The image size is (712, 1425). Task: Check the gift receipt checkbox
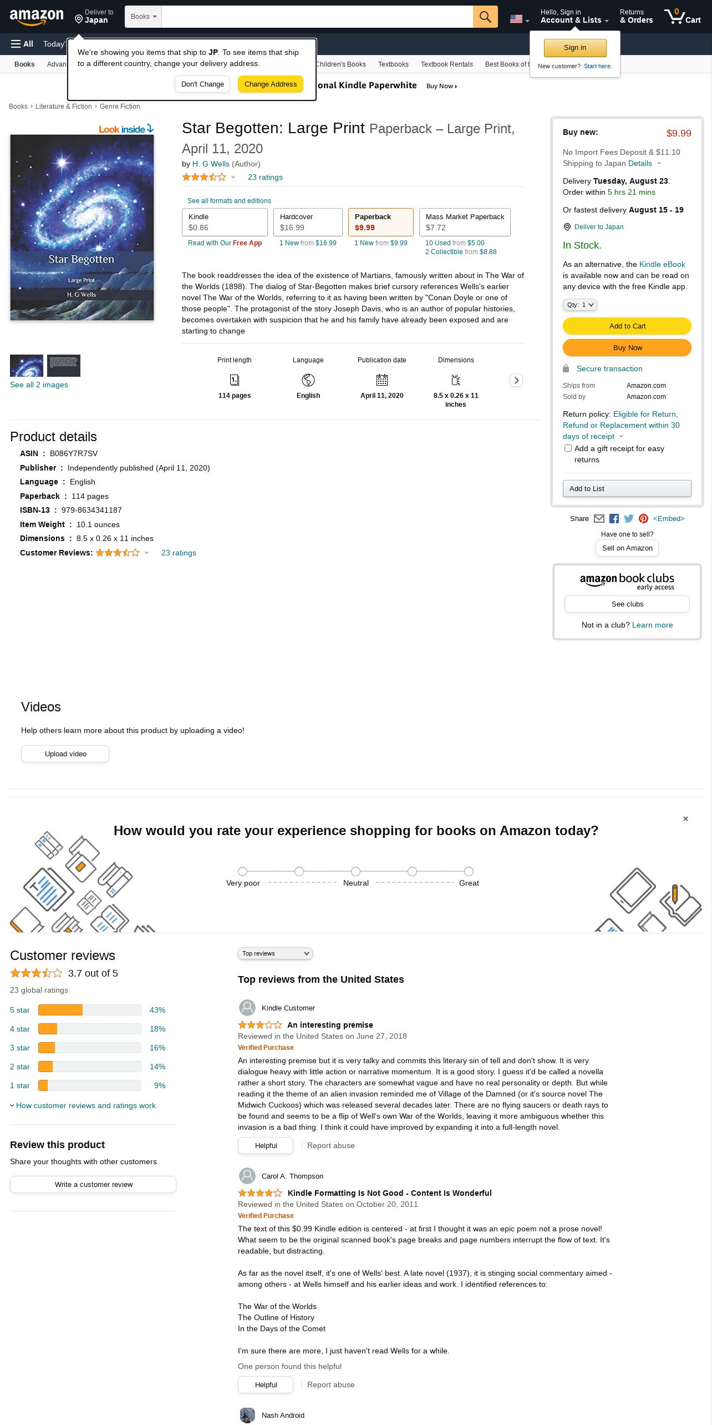(x=568, y=448)
